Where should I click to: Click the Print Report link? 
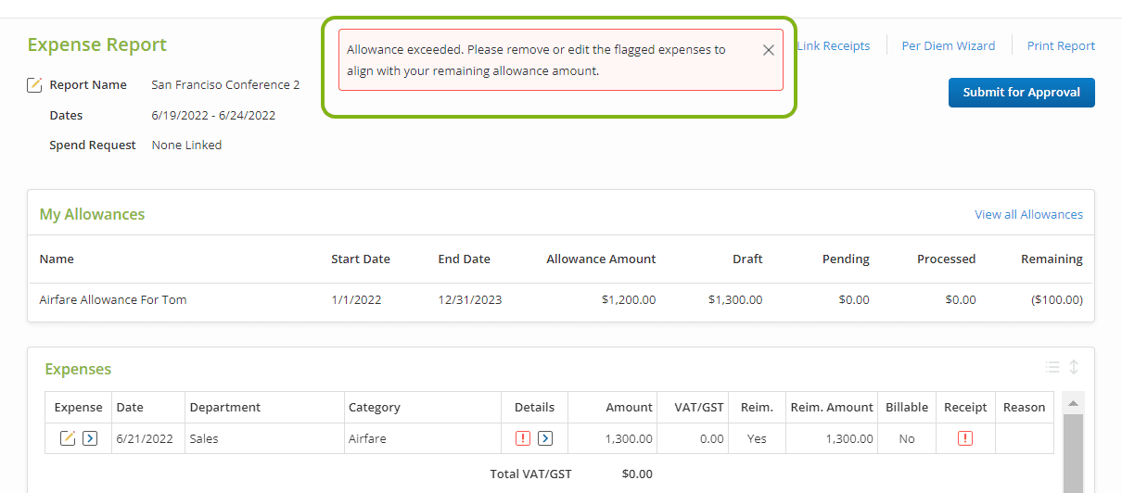pos(1061,45)
